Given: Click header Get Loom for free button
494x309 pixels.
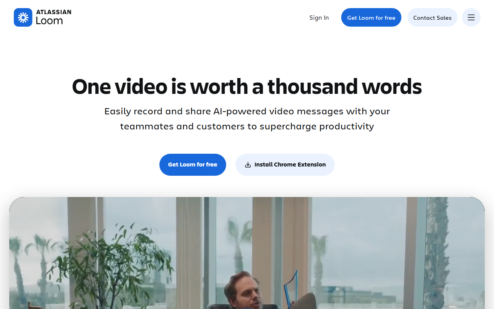Looking at the screenshot, I should tap(371, 17).
